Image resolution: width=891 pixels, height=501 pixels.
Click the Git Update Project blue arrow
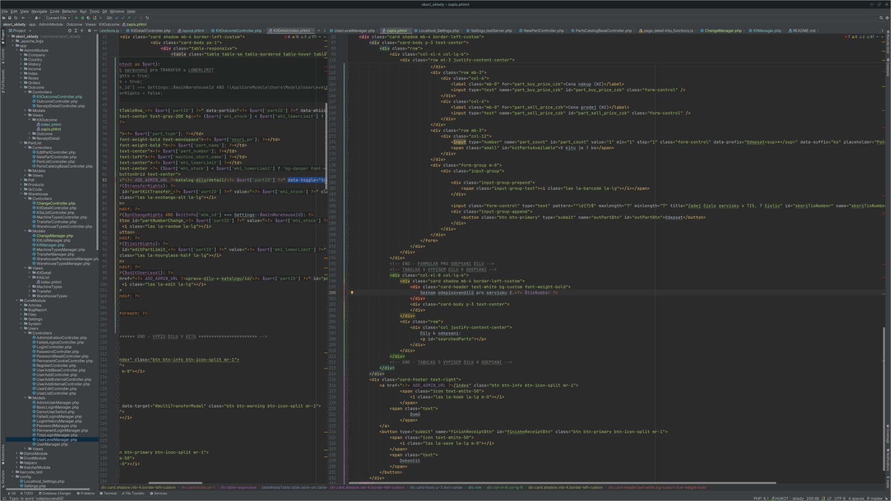coord(117,18)
